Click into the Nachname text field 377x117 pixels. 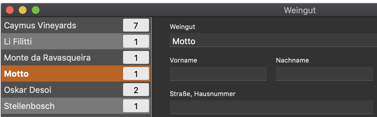tap(324, 74)
